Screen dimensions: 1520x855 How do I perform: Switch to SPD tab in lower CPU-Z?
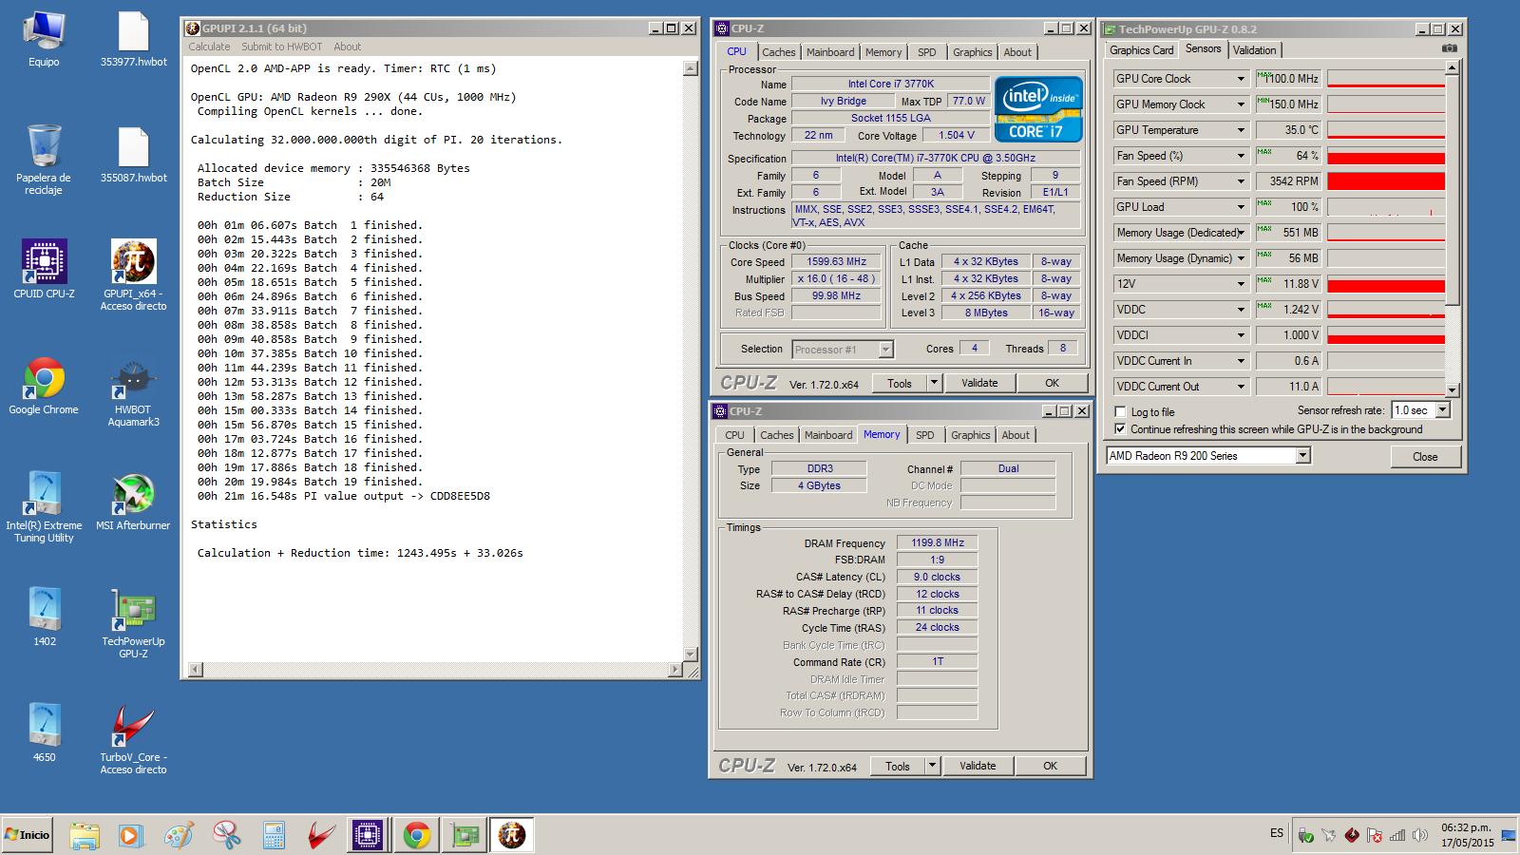925,435
